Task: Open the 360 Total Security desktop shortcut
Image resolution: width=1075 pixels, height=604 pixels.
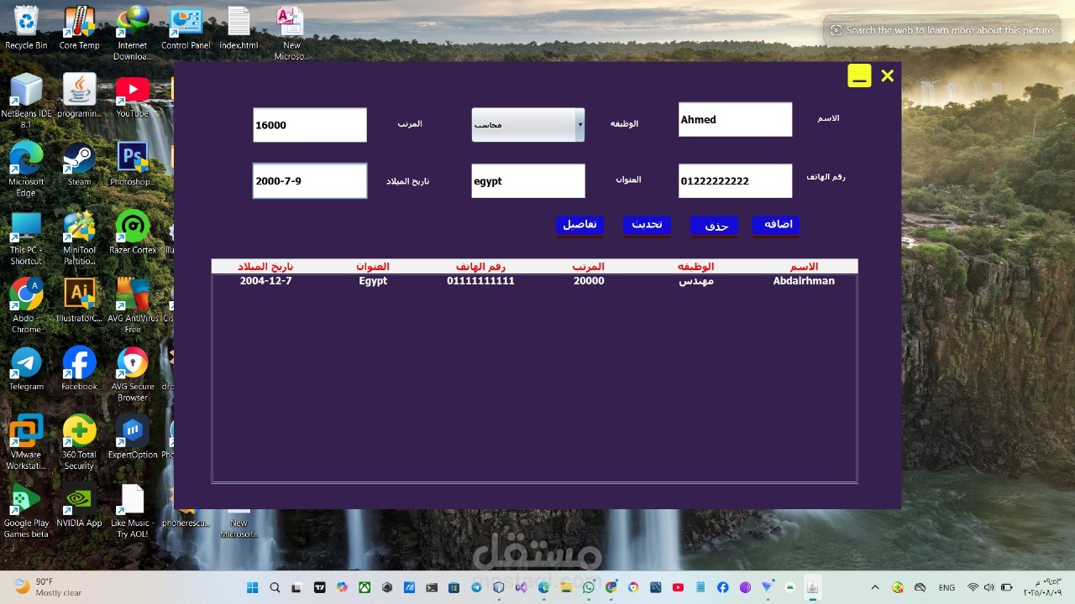Action: 79,442
